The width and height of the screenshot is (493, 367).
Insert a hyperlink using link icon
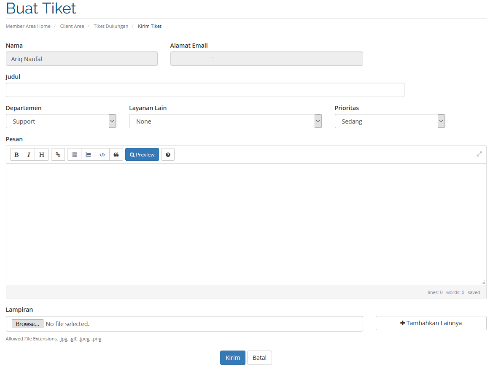(x=58, y=155)
